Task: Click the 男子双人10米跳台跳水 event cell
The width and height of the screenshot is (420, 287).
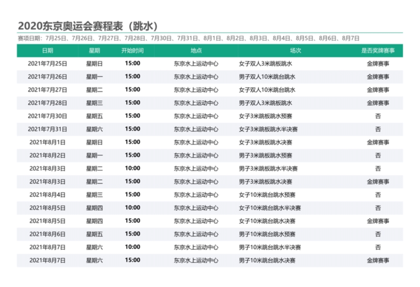Action: pos(267,77)
